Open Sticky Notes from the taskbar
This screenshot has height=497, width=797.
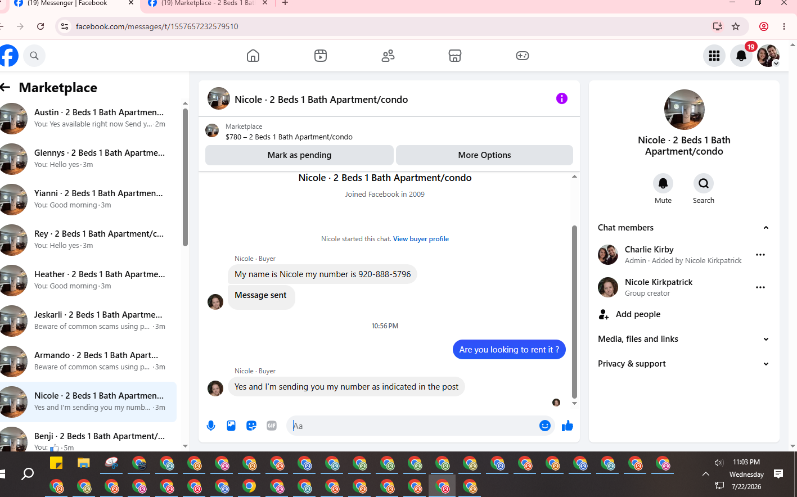pos(56,463)
